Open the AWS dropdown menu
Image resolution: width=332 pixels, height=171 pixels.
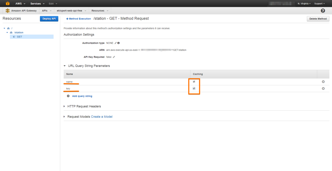(20, 4)
